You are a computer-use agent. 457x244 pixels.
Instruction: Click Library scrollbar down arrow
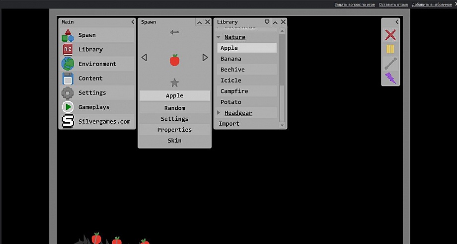tap(282, 125)
